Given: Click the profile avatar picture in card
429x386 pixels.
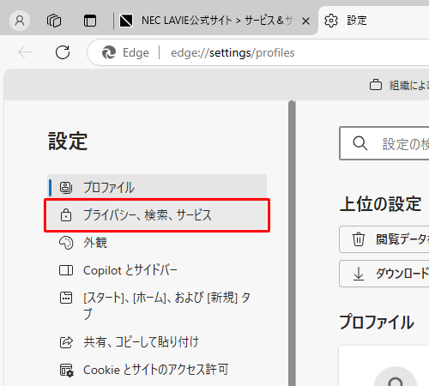Looking at the screenshot, I should click(x=396, y=377).
